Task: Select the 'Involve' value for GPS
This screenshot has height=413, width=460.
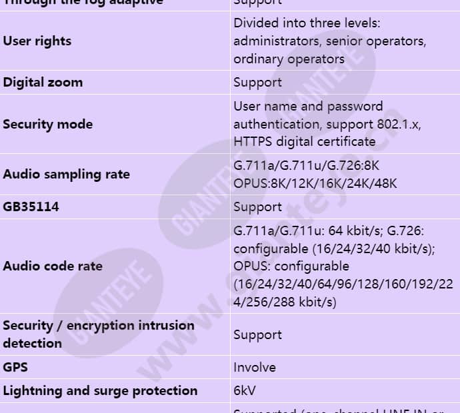Action: coord(255,368)
